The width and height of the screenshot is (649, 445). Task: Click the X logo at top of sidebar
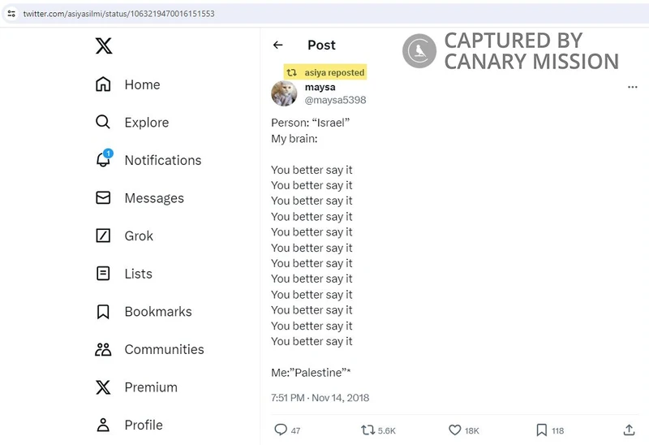coord(104,46)
